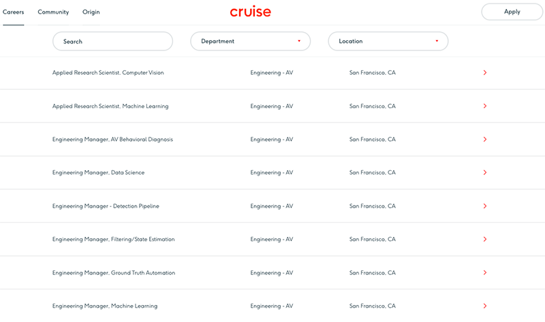Expand the Department filter dropdown

pos(250,42)
